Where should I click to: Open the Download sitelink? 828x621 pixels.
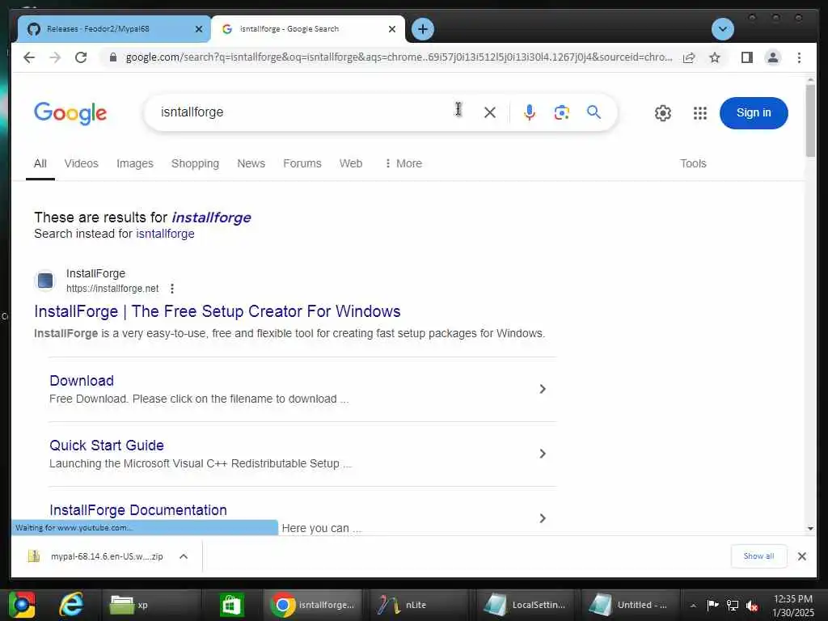click(82, 381)
